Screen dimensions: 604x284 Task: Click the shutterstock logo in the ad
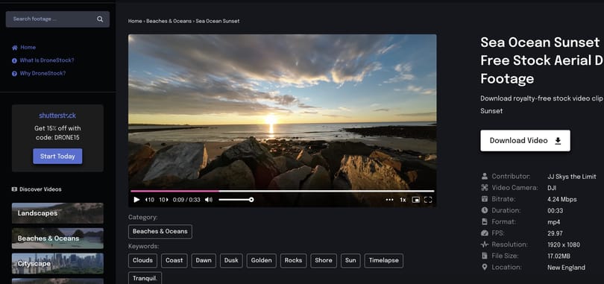pyautogui.click(x=57, y=116)
